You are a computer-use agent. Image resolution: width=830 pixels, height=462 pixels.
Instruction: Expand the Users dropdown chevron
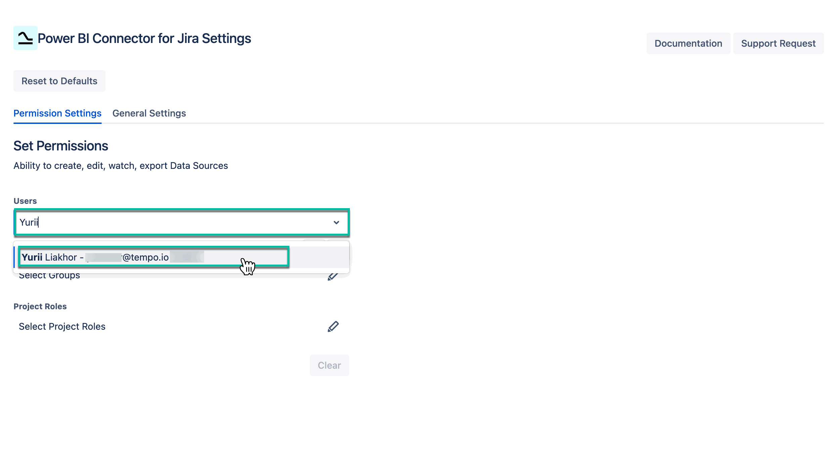pos(336,222)
